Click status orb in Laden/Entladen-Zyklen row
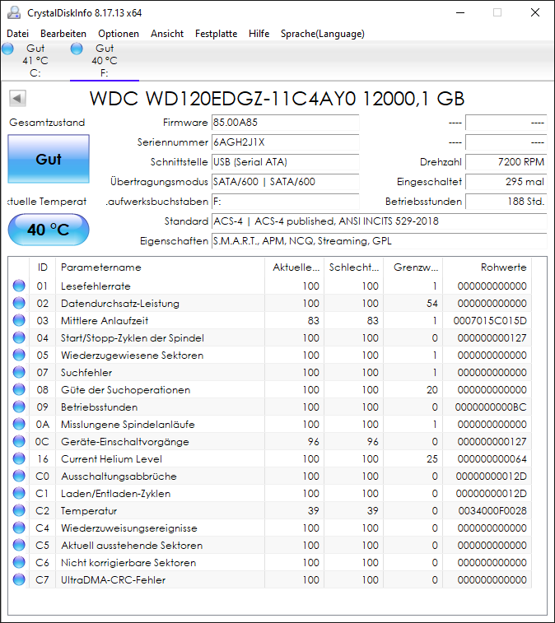The height and width of the screenshot is (623, 555). [19, 493]
